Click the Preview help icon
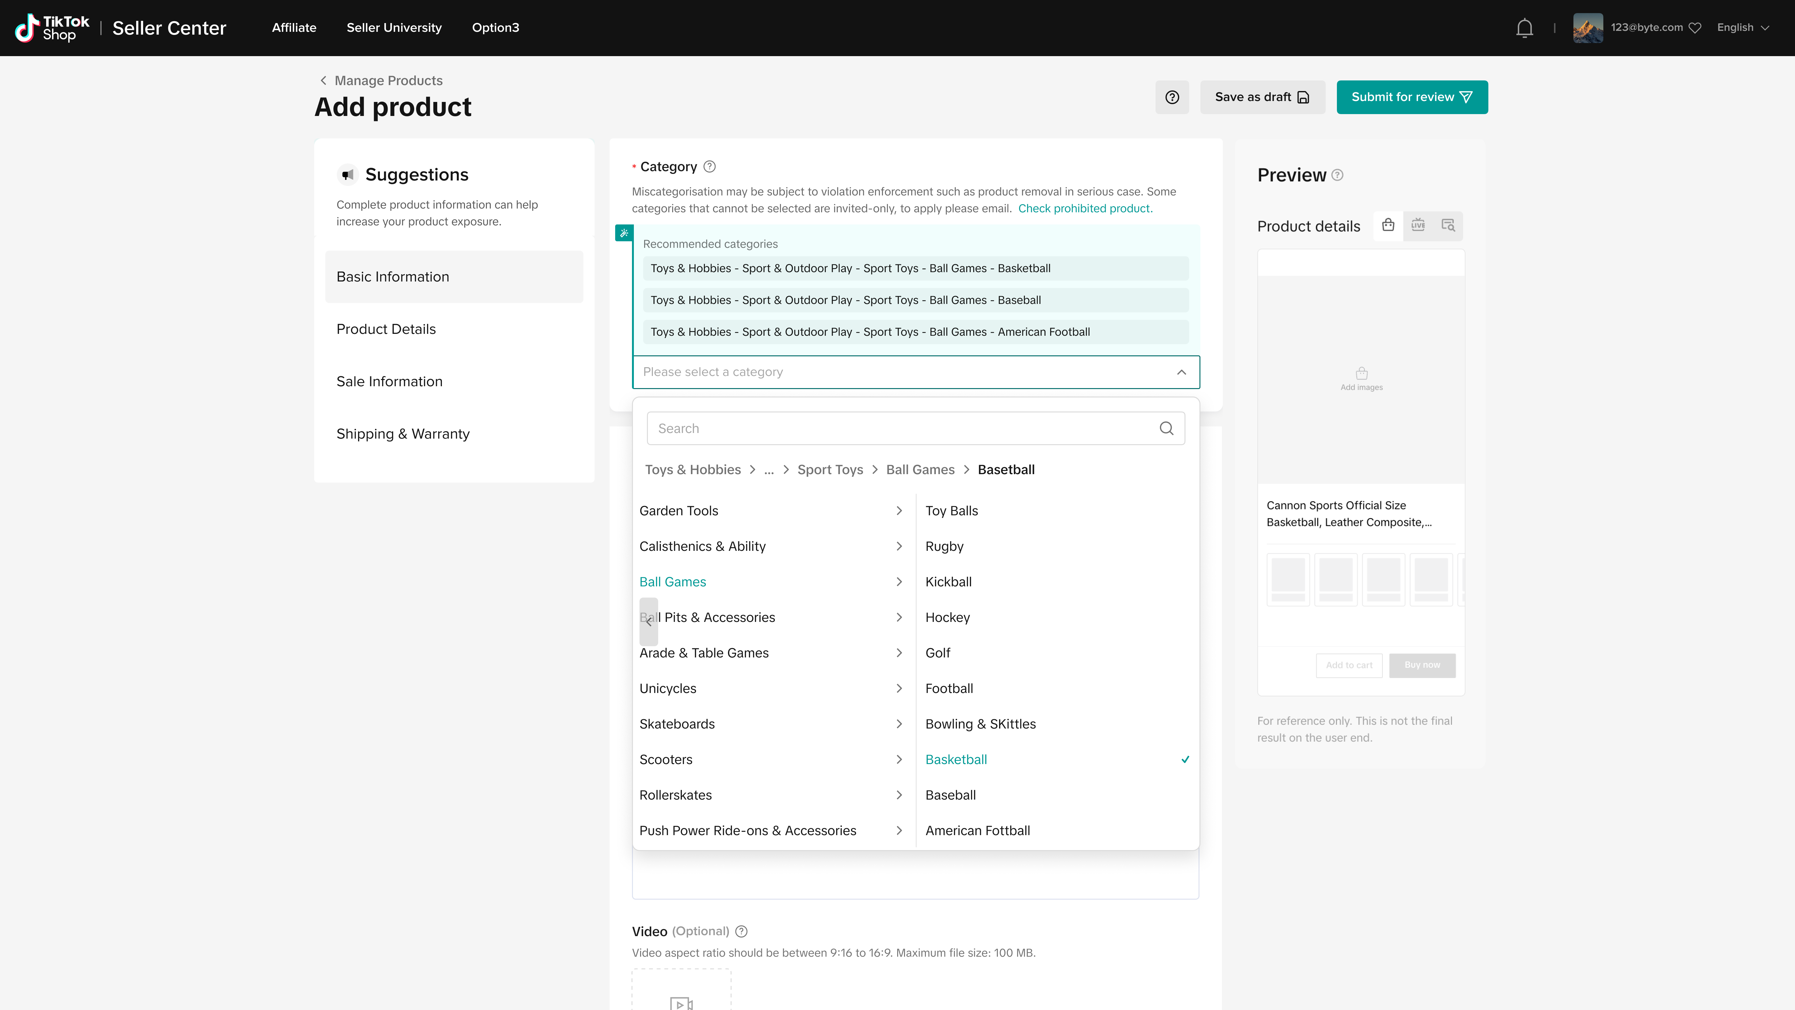Screen dimensions: 1795x1010 click(1337, 175)
